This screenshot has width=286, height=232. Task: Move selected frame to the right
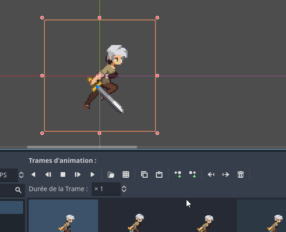pyautogui.click(x=226, y=174)
